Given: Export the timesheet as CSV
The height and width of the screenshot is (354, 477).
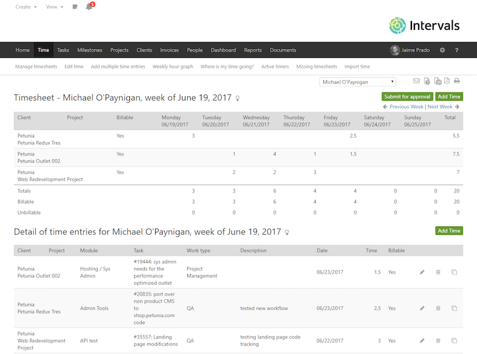Looking at the screenshot, I should (x=436, y=81).
